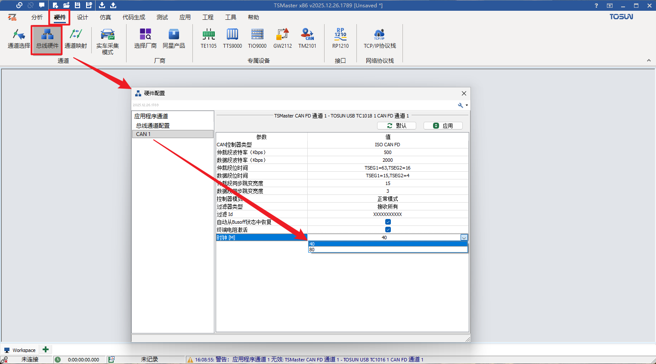Open the 工具 menu tab

coord(231,17)
